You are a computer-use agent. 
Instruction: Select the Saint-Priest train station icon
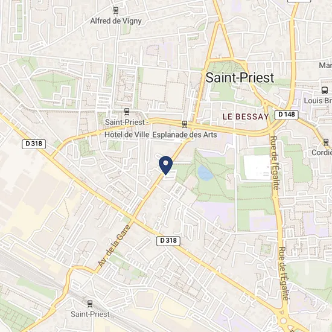(90, 304)
